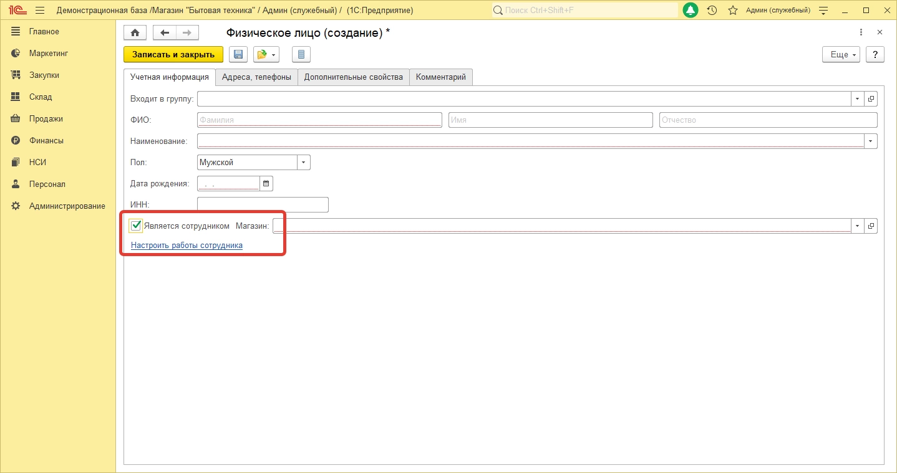Open Главное section in sidebar
The width and height of the screenshot is (897, 473).
point(44,32)
